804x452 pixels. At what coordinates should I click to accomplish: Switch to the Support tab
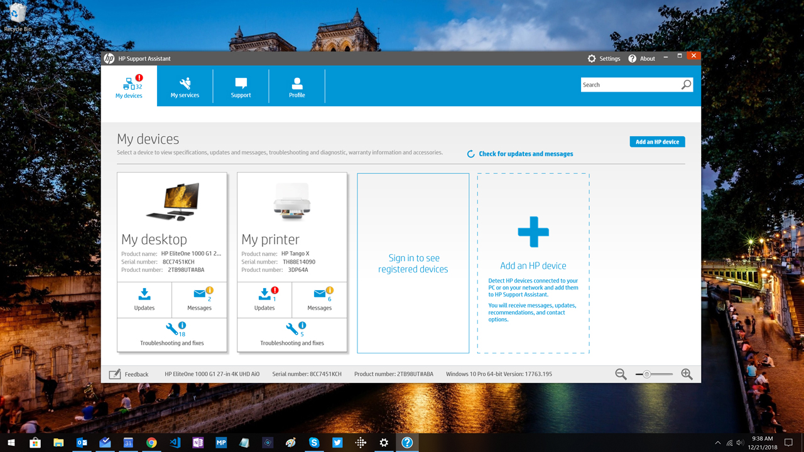pos(241,87)
